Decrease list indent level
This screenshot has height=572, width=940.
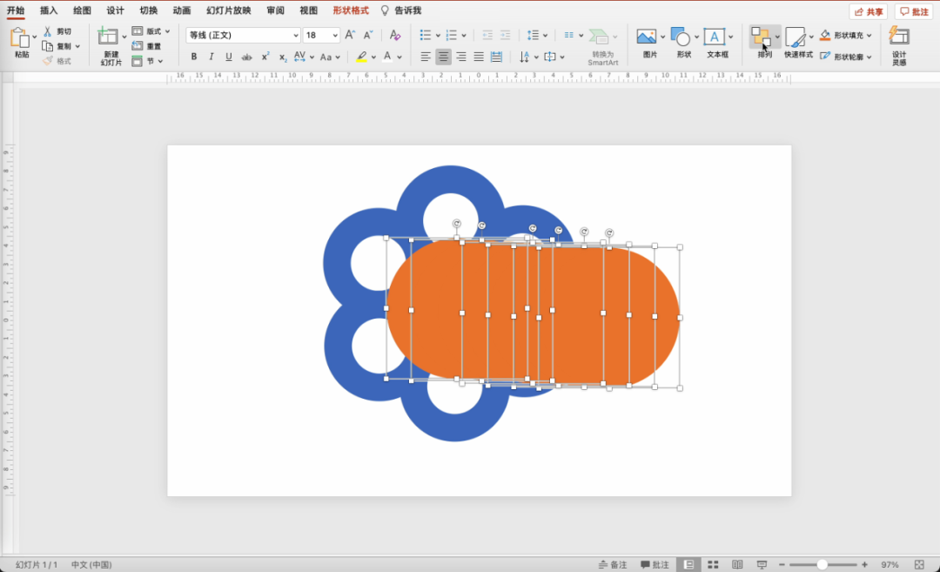tap(487, 36)
